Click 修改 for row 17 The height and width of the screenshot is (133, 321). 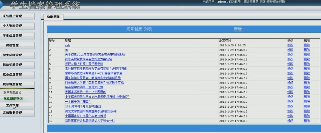pos(290,121)
